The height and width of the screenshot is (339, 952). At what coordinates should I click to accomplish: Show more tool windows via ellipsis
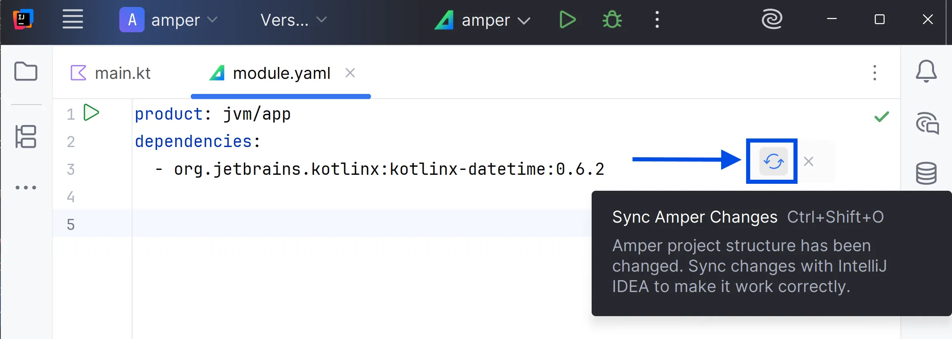[26, 188]
